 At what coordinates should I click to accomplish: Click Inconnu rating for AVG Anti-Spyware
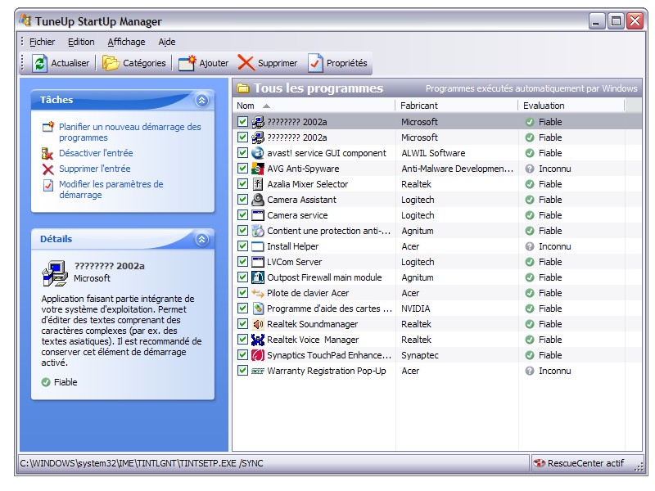click(x=554, y=169)
